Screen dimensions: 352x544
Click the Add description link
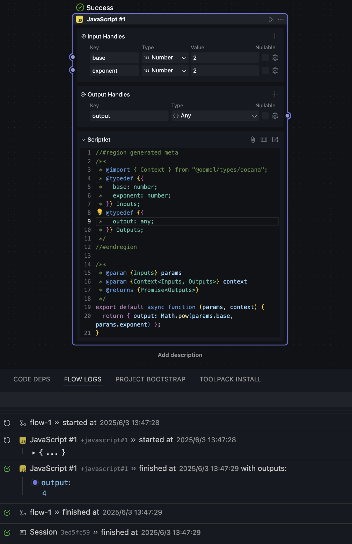[x=180, y=355]
